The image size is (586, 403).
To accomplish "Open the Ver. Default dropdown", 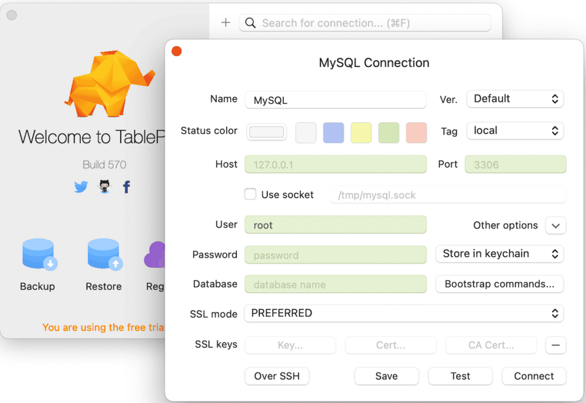I will 515,99.
